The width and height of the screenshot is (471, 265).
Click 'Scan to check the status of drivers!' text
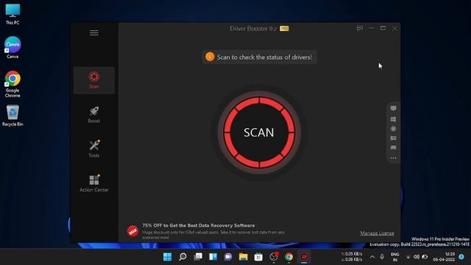tap(264, 57)
